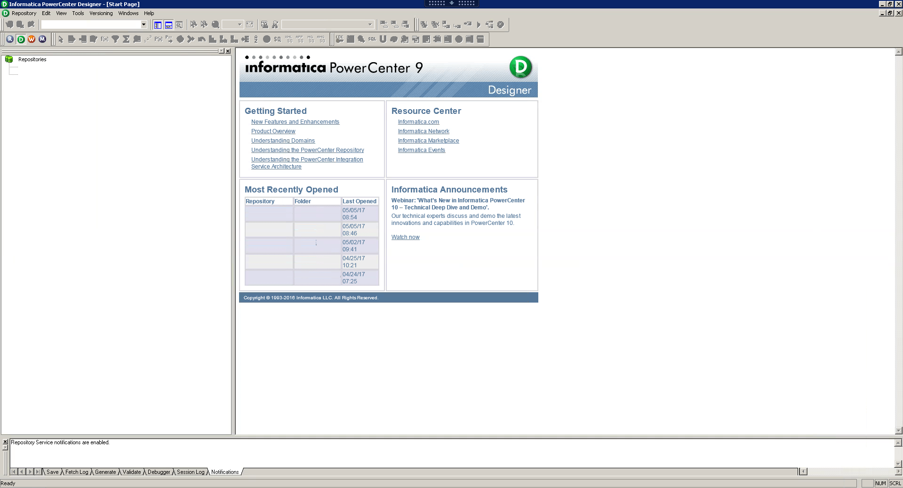Click the Watch now webinar link

(x=405, y=237)
